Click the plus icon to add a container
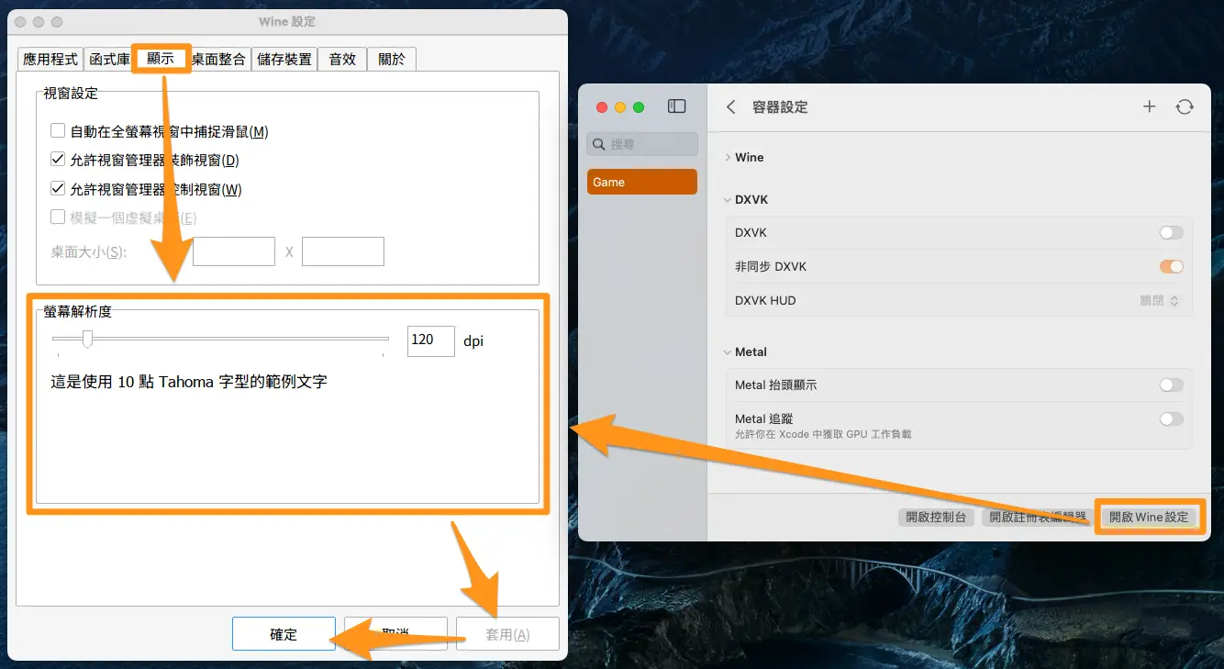 (x=1149, y=106)
